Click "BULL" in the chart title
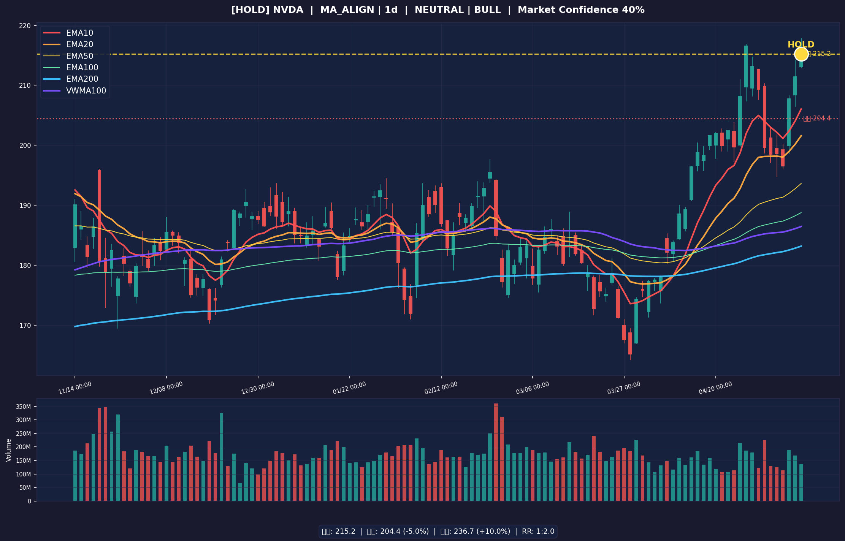Viewport: 845px width, 541px height. point(487,10)
